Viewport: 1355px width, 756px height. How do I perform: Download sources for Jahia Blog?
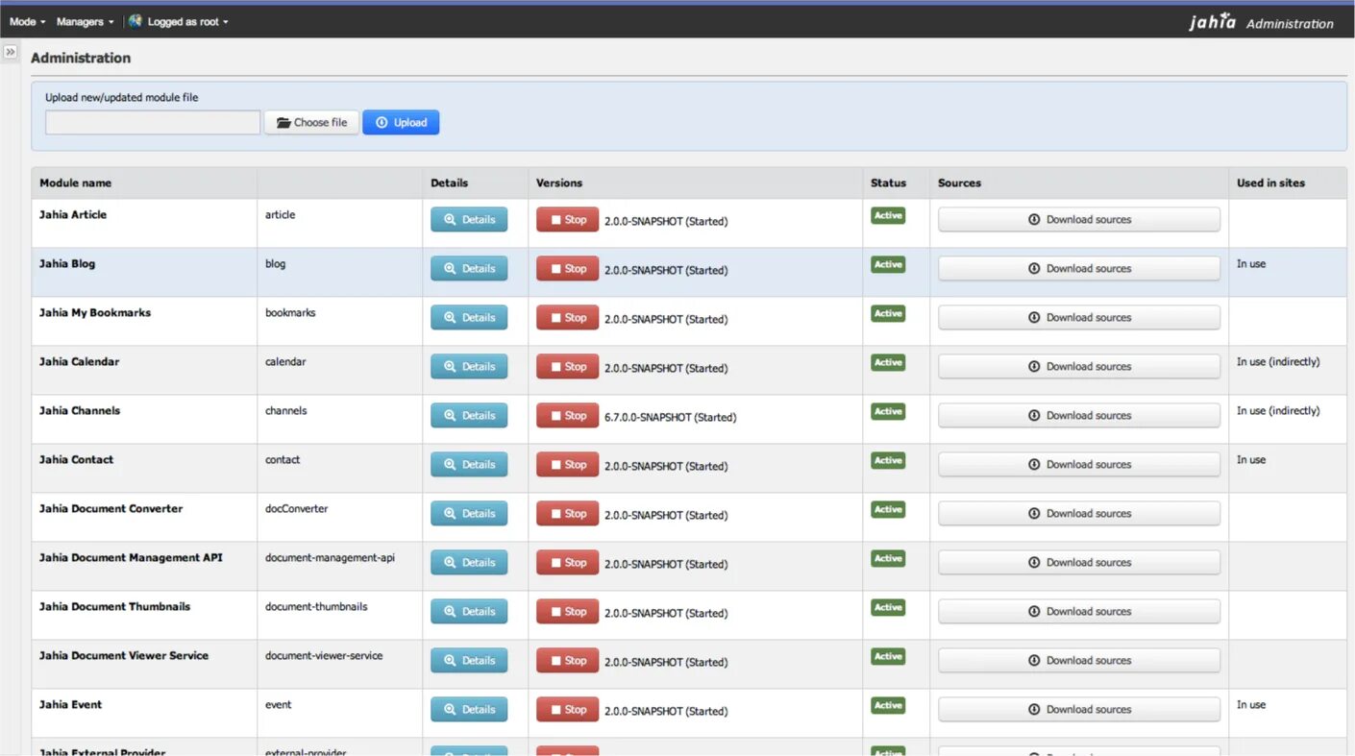[x=1079, y=268]
